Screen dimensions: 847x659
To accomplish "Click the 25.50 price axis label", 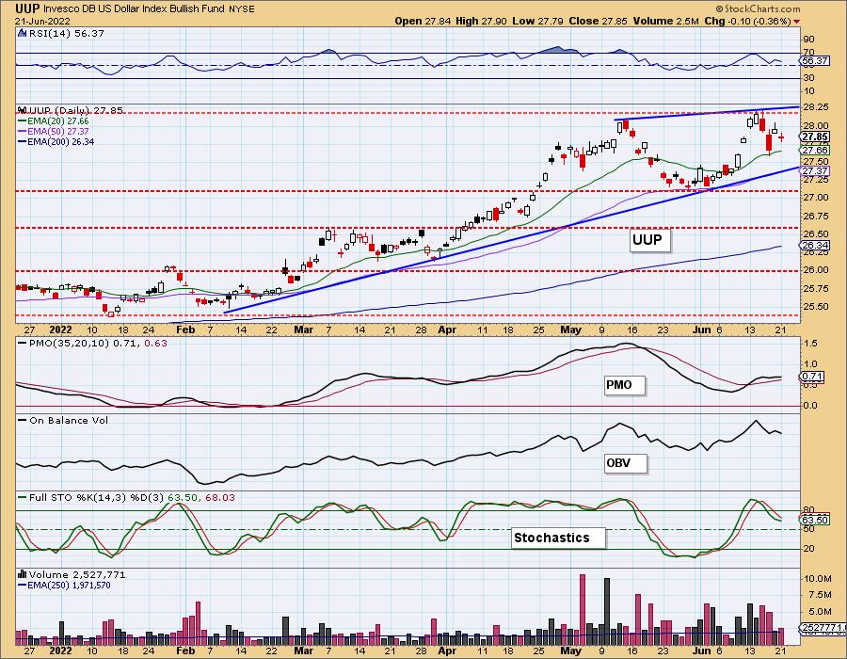I will [x=815, y=306].
